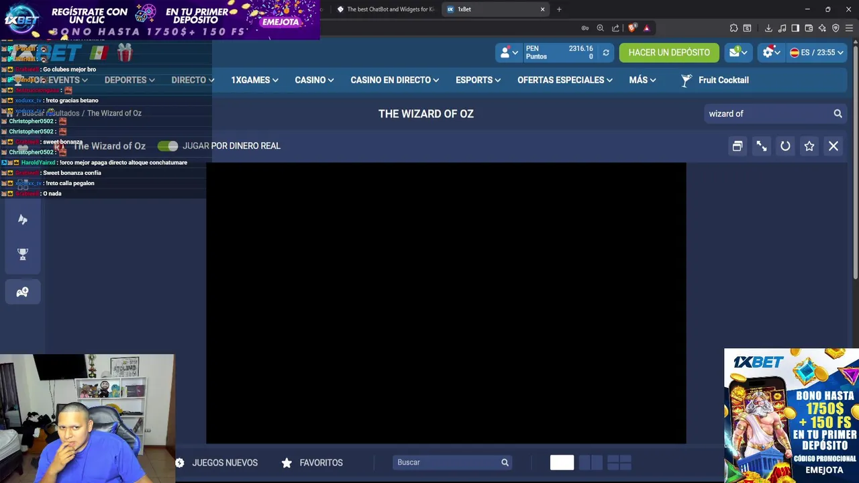Open Brave Shields lion icon

tap(632, 28)
